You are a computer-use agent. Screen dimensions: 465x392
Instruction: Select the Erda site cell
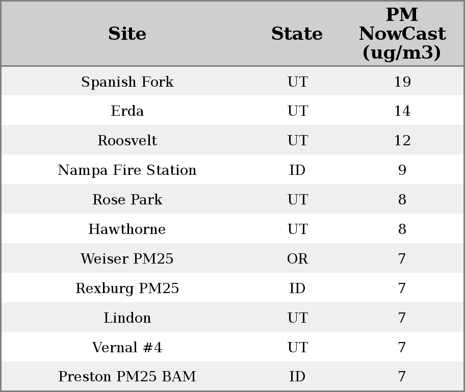(127, 111)
